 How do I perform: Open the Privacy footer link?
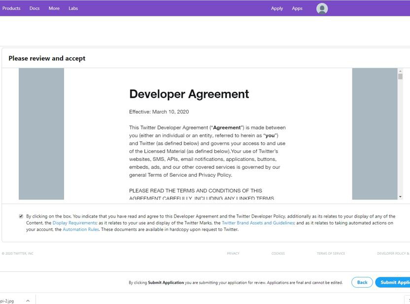coord(233,253)
